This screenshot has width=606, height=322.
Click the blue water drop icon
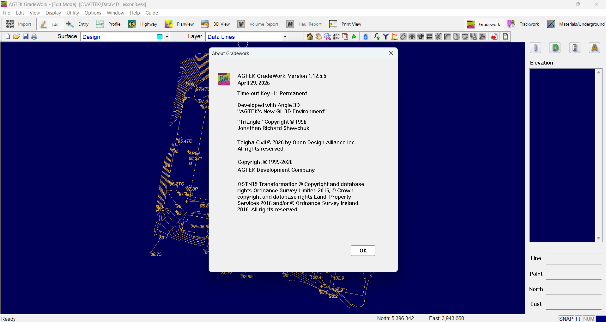click(366, 36)
